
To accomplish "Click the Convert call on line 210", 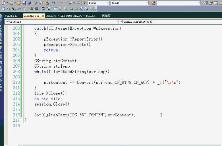I will [113, 82].
